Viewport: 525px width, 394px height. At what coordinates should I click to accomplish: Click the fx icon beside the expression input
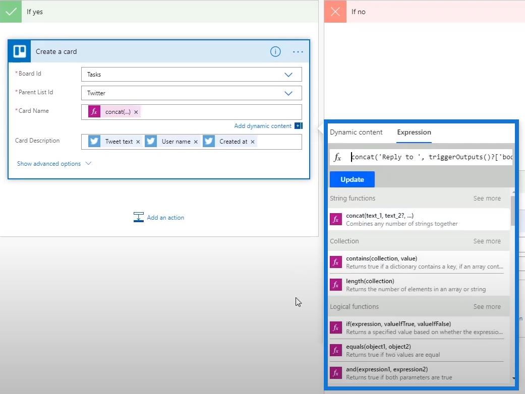point(337,157)
